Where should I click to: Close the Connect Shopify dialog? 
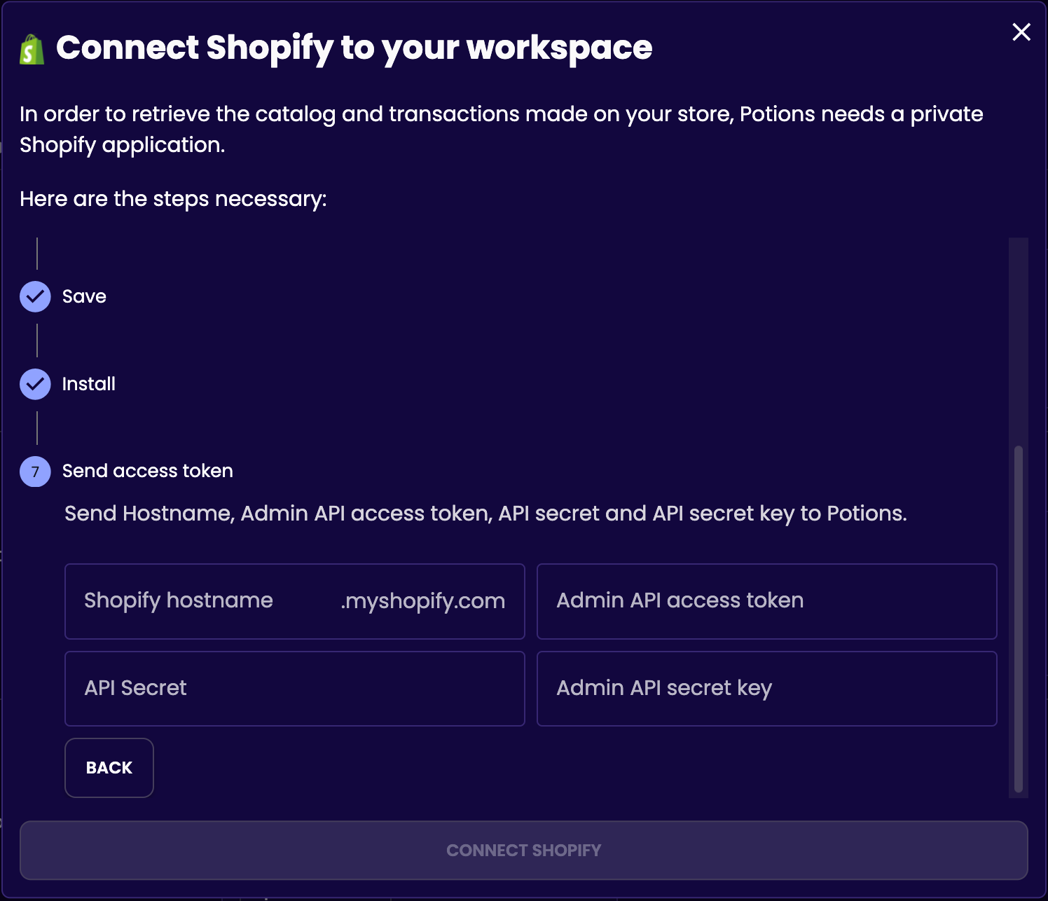click(x=1021, y=32)
